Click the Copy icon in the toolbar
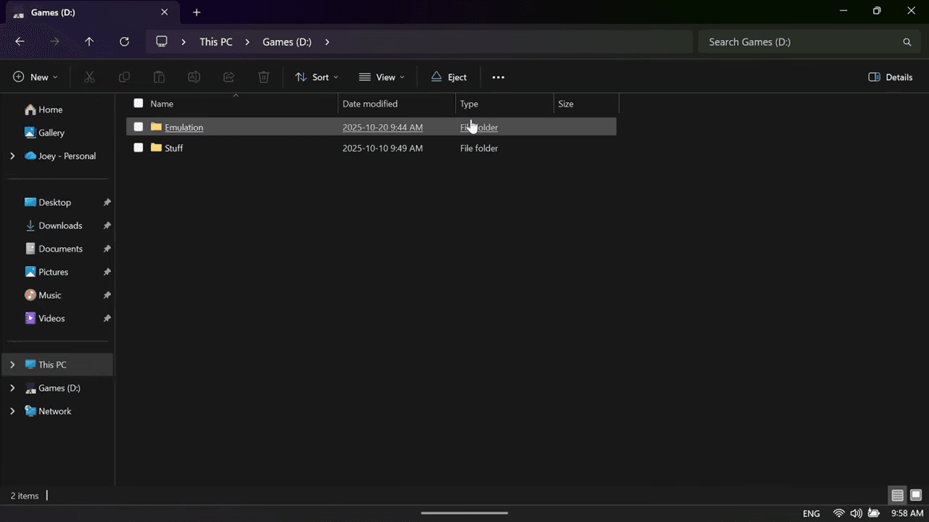 (124, 77)
